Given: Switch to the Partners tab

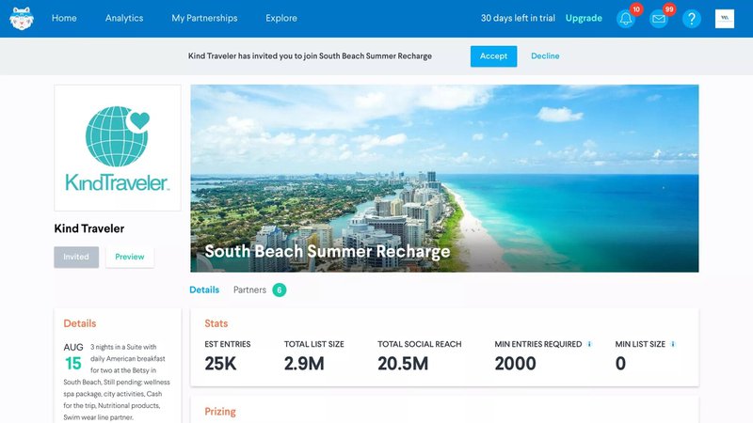Looking at the screenshot, I should [x=249, y=290].
